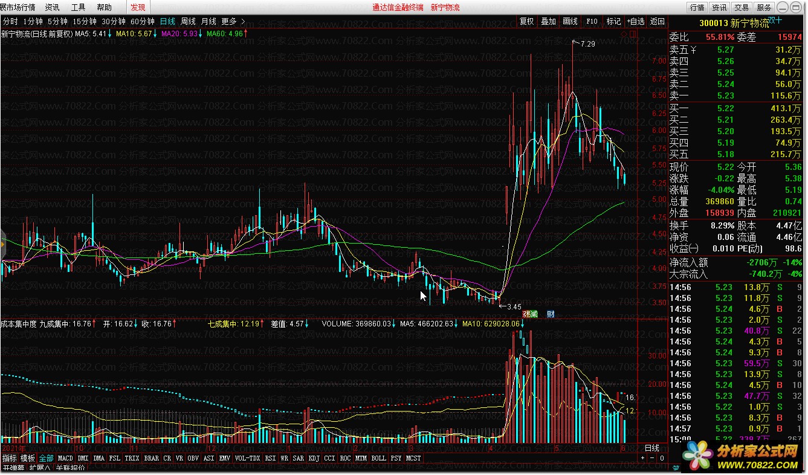Click the 双十 marker beside the stock name
Viewport: 808px width, 475px height.
[775, 20]
